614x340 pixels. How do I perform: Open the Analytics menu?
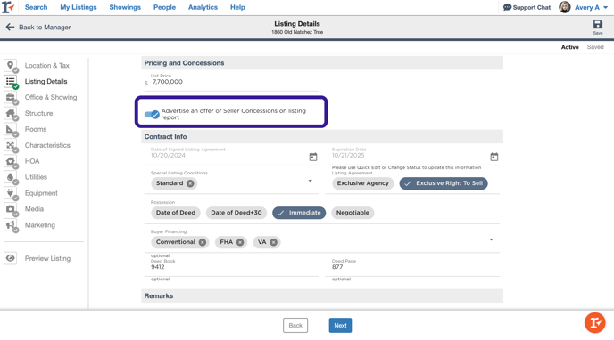(x=203, y=7)
